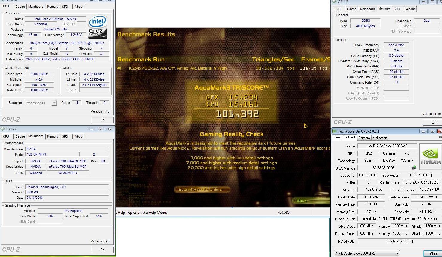The width and height of the screenshot is (442, 257).
Task: Click OK in the processor CPU-Z window
Action: click(102, 120)
